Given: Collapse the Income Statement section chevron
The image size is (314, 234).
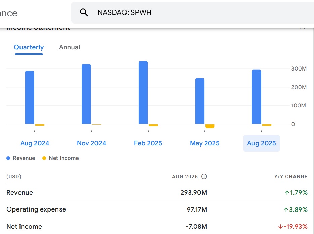Looking at the screenshot, I should click(302, 28).
